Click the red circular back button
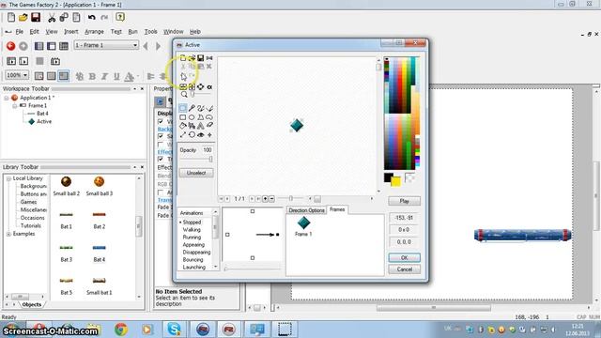 (10, 46)
